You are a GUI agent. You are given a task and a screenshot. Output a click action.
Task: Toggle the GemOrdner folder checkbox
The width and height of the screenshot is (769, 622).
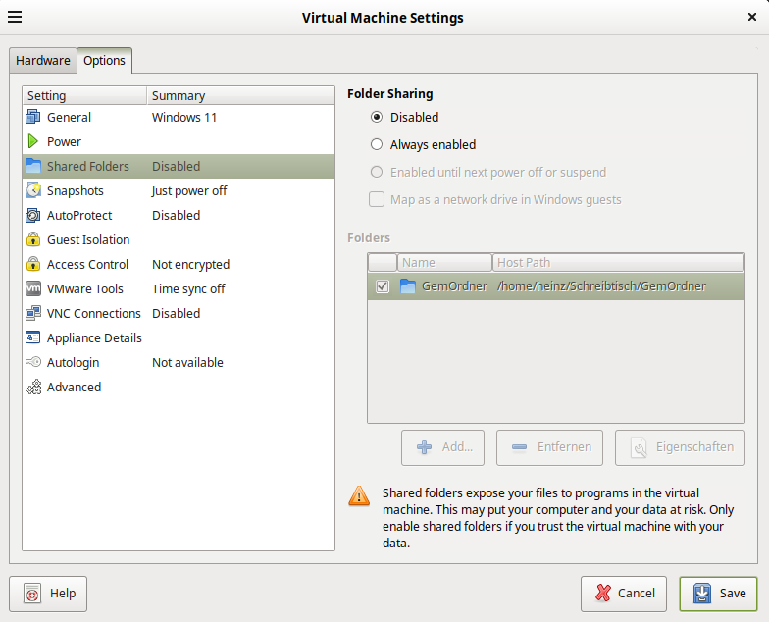tap(383, 286)
